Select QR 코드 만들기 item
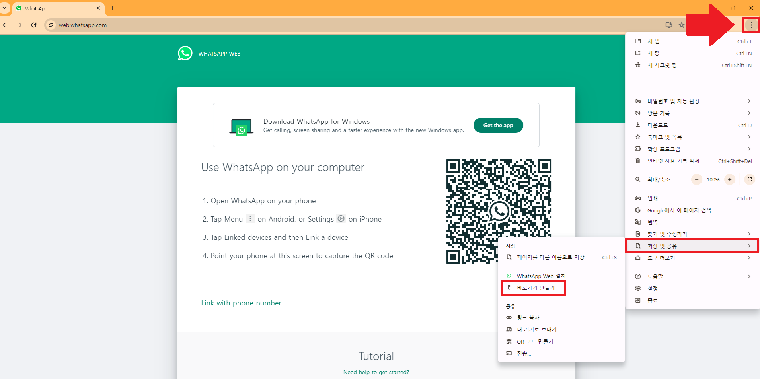The height and width of the screenshot is (379, 760). coord(561,341)
